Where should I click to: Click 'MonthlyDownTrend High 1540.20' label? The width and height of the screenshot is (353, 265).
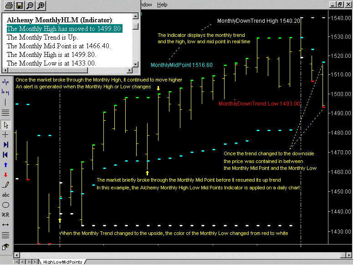coord(258,21)
